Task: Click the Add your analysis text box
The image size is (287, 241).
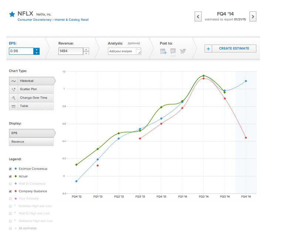Action: [x=125, y=51]
